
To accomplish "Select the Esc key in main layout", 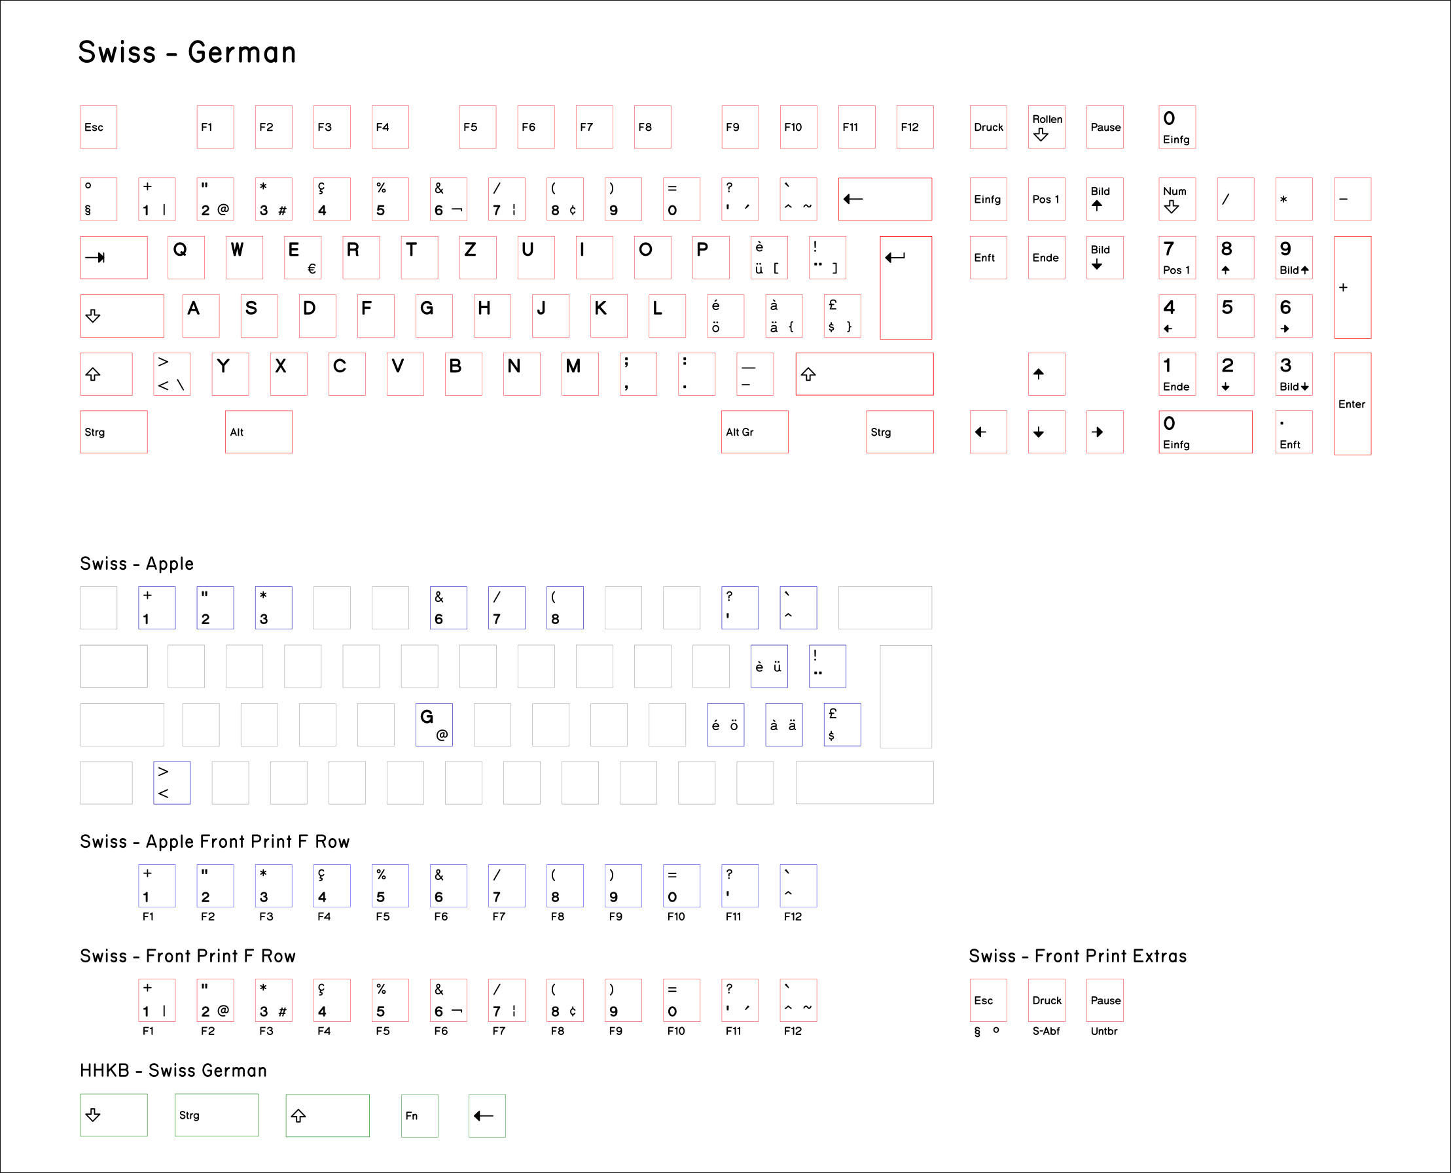I will tap(98, 127).
